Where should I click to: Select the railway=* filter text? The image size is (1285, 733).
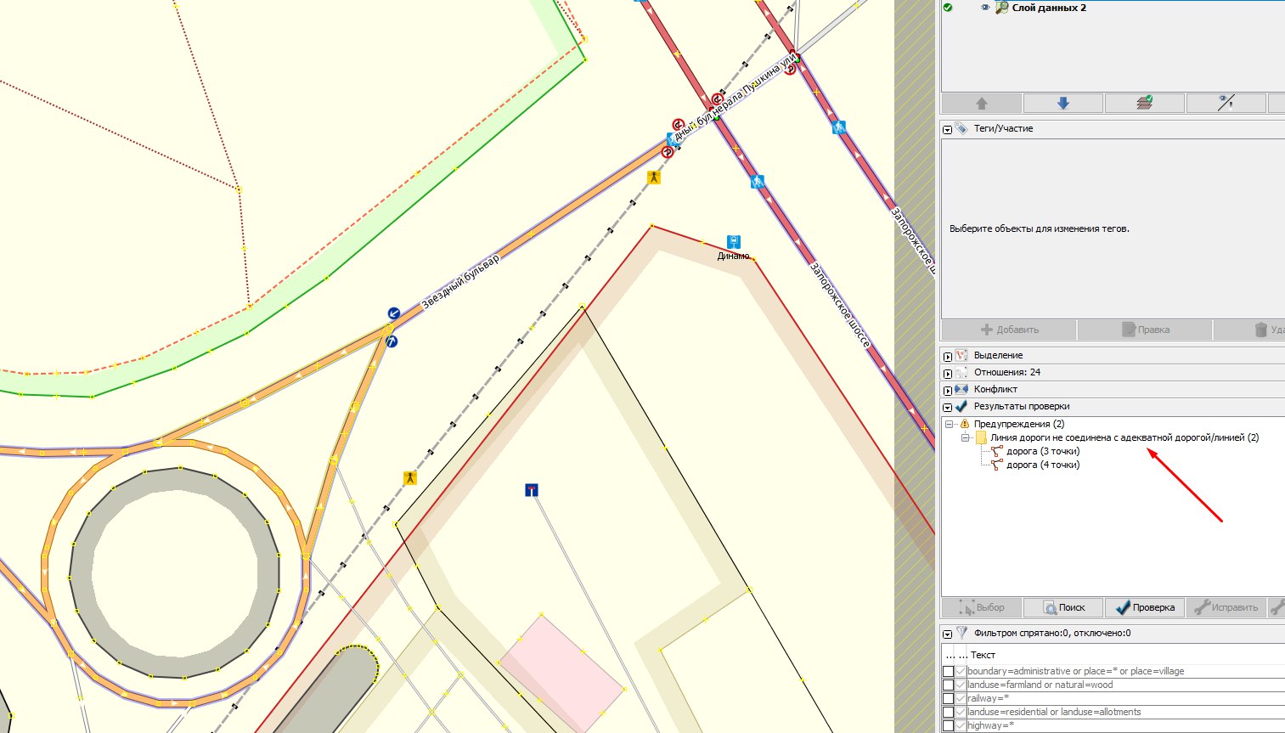point(988,698)
